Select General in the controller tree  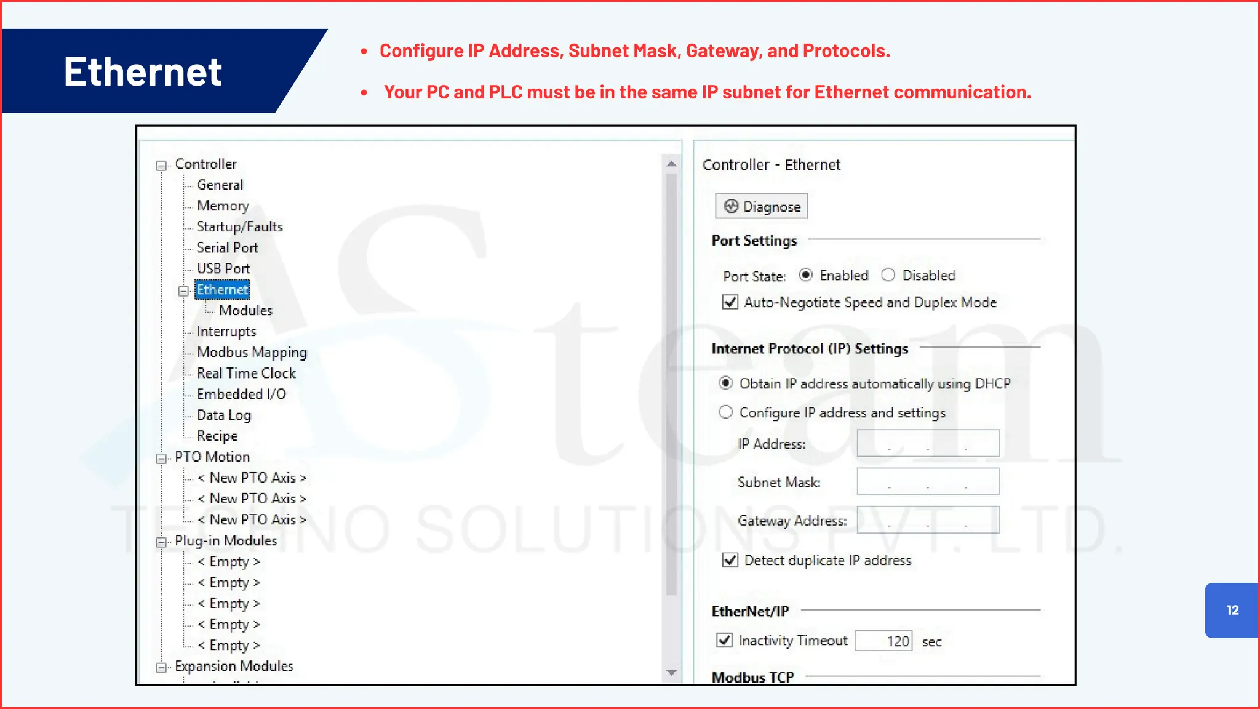tap(220, 185)
